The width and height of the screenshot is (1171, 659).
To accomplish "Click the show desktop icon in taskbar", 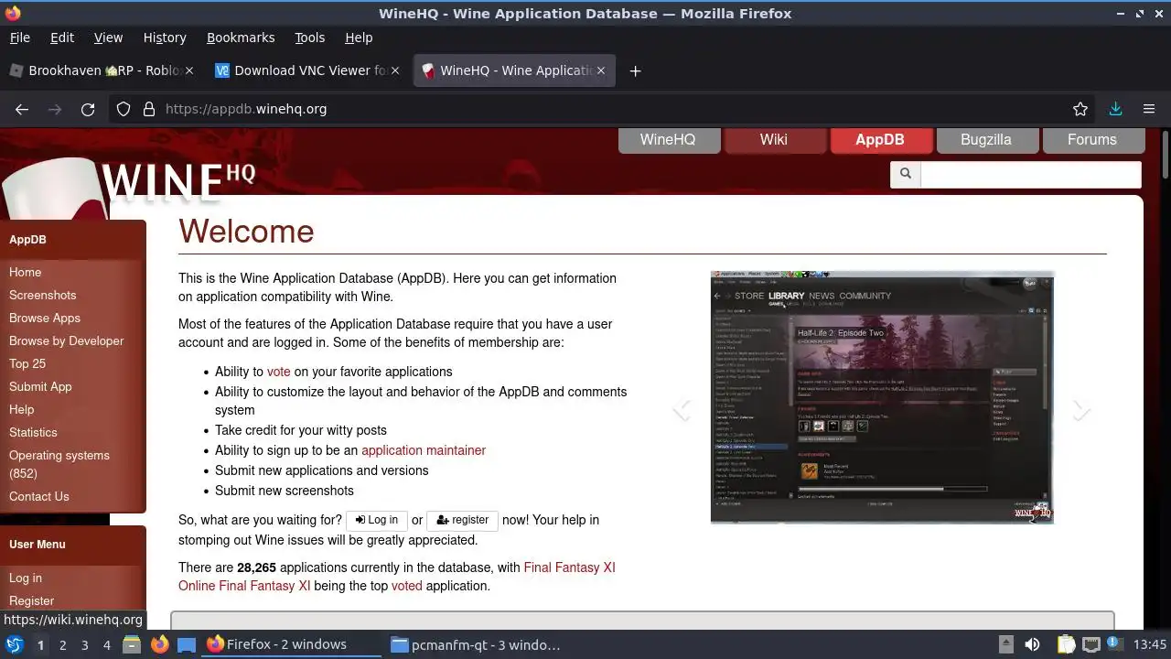I will tap(187, 644).
